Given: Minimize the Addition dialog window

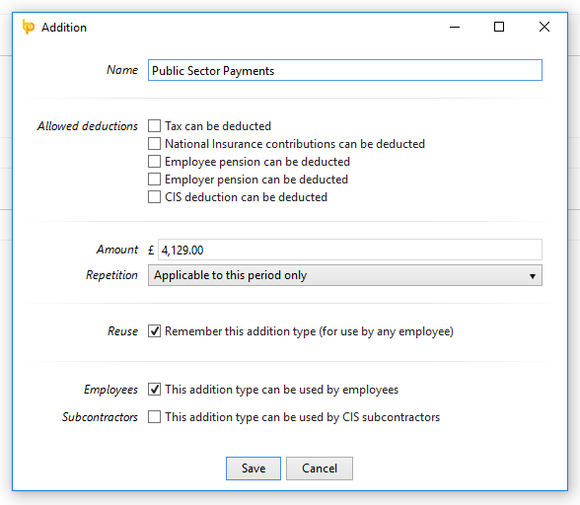Looking at the screenshot, I should click(455, 27).
